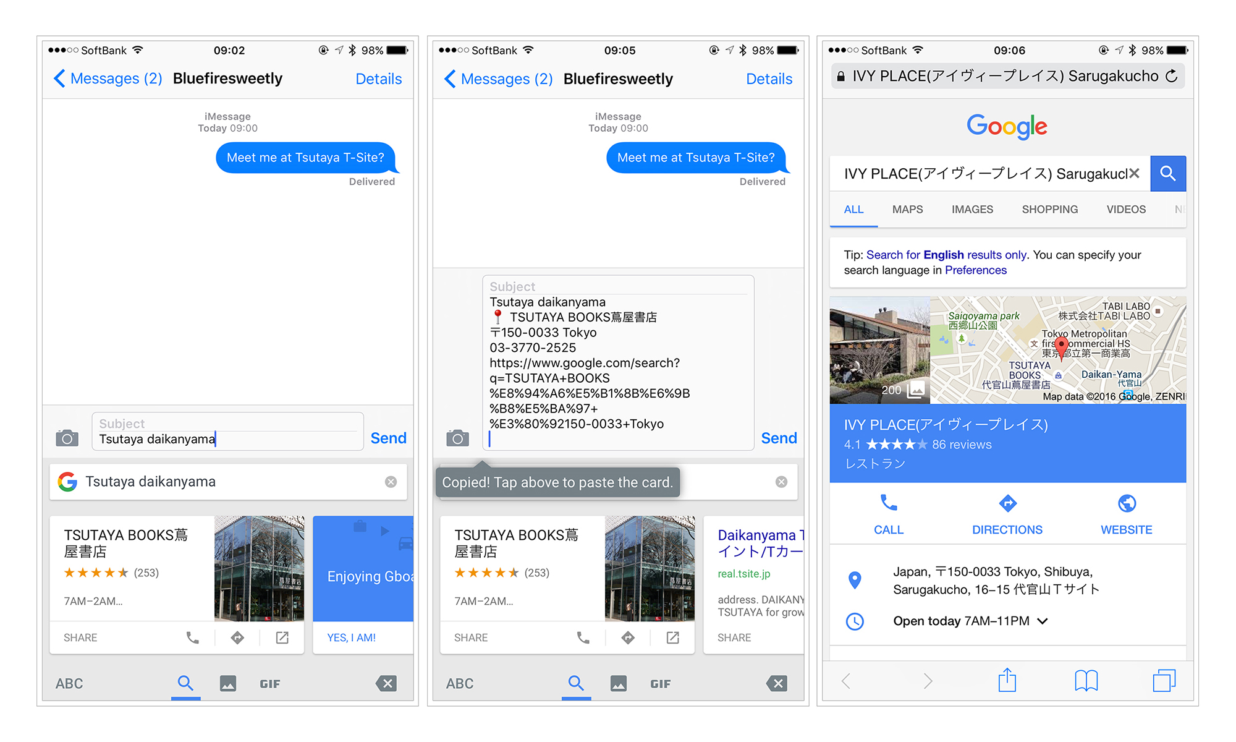Tap '86 reviews' for IVY PLACE

click(x=962, y=445)
